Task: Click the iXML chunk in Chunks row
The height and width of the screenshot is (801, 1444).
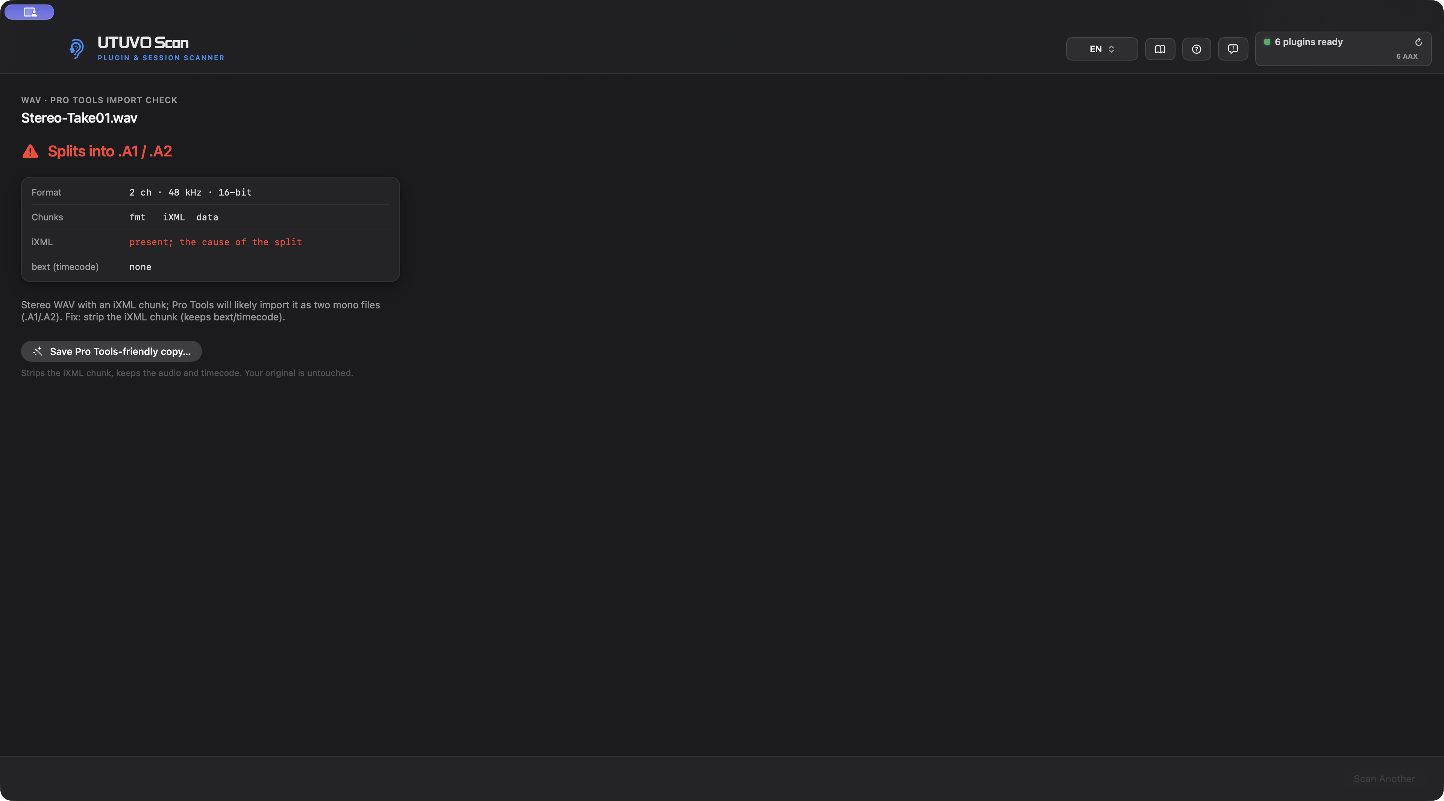Action: 174,217
